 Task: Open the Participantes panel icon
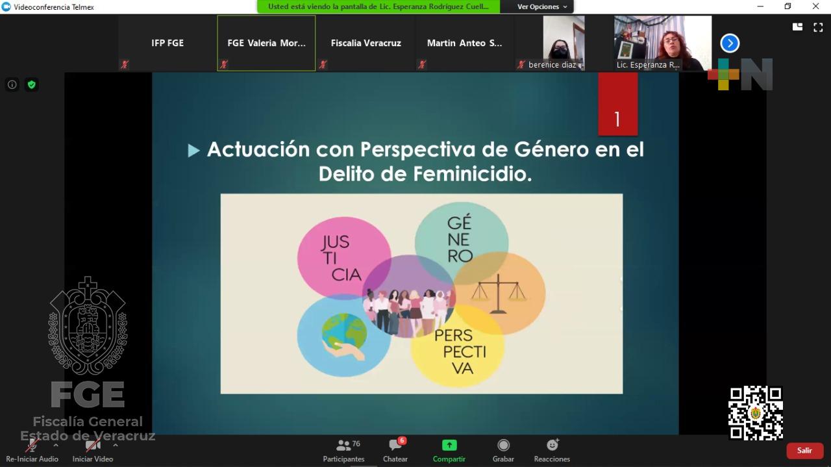[x=343, y=445]
